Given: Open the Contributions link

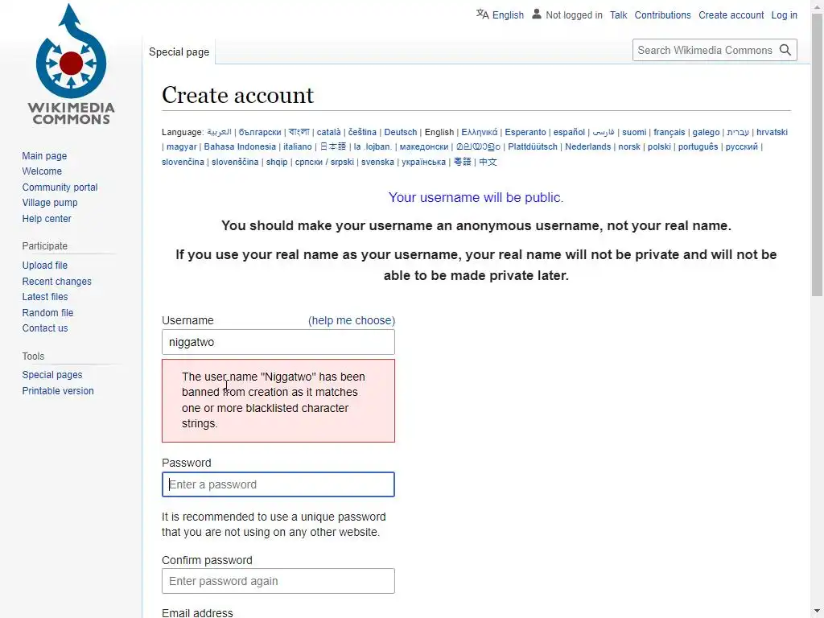Looking at the screenshot, I should coord(662,15).
